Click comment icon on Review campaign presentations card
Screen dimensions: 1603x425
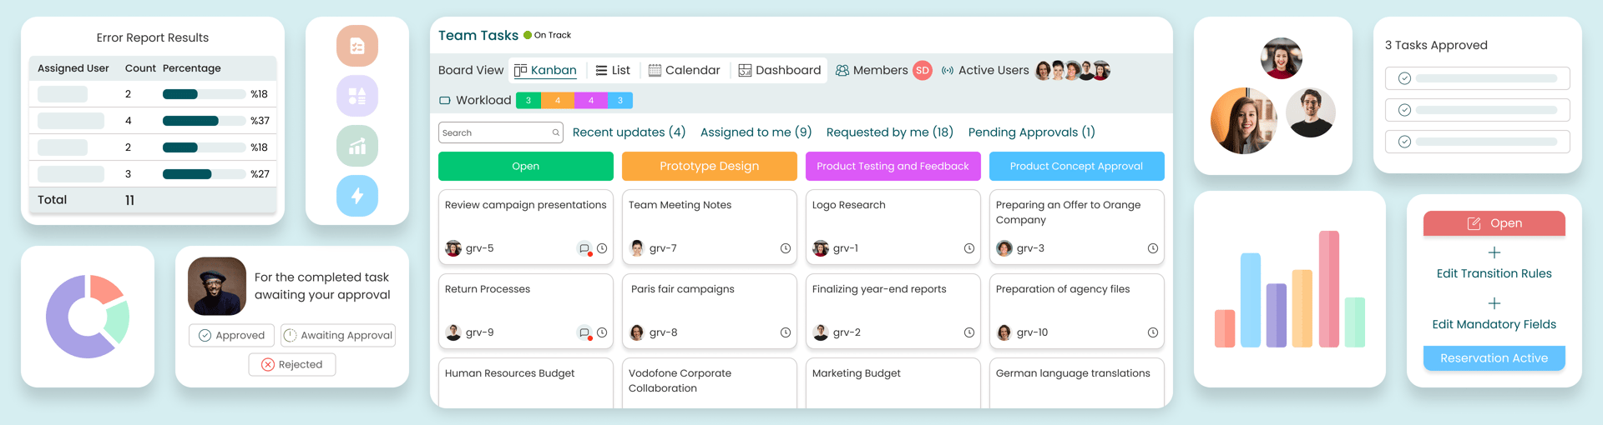584,248
